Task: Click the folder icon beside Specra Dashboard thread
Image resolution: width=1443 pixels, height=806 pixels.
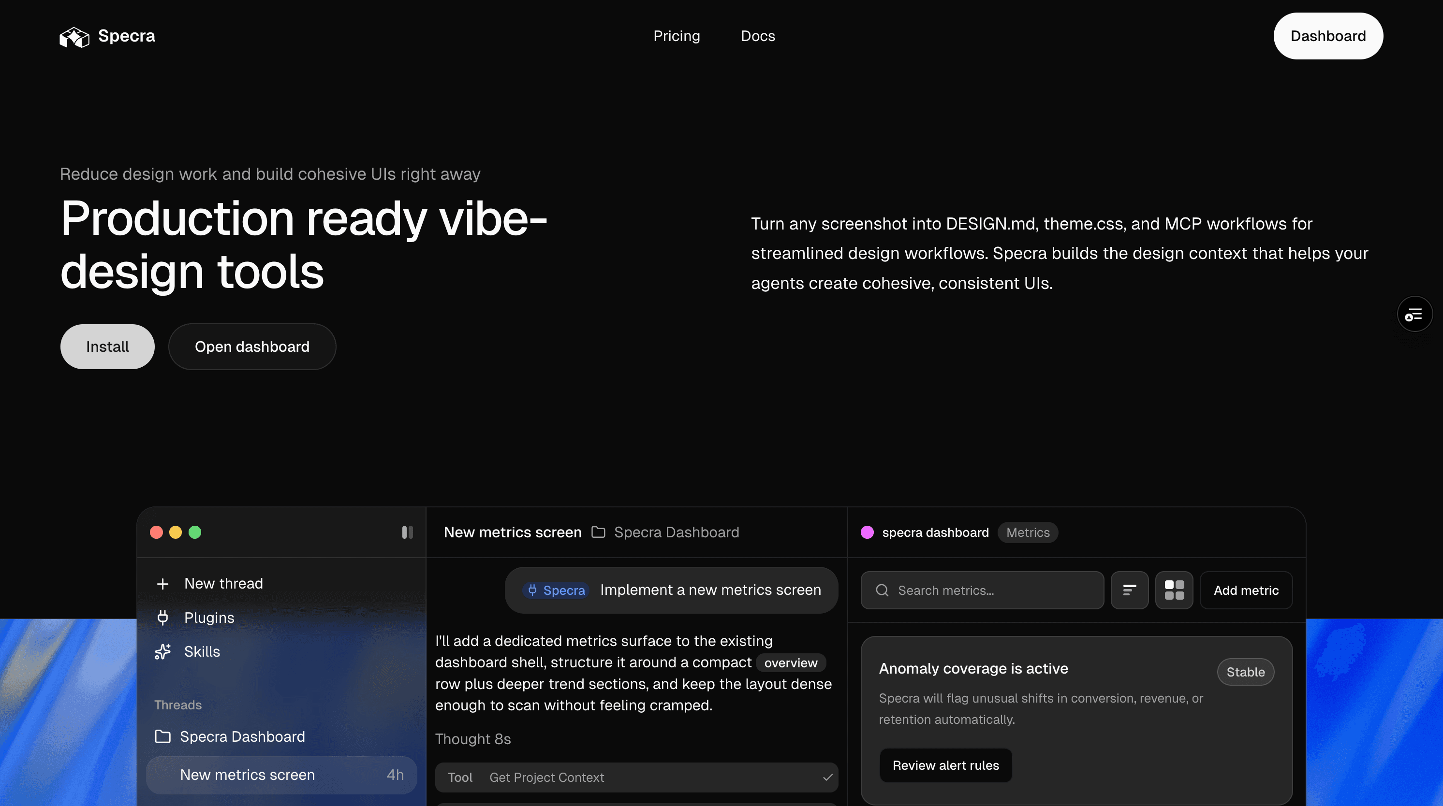Action: coord(162,736)
